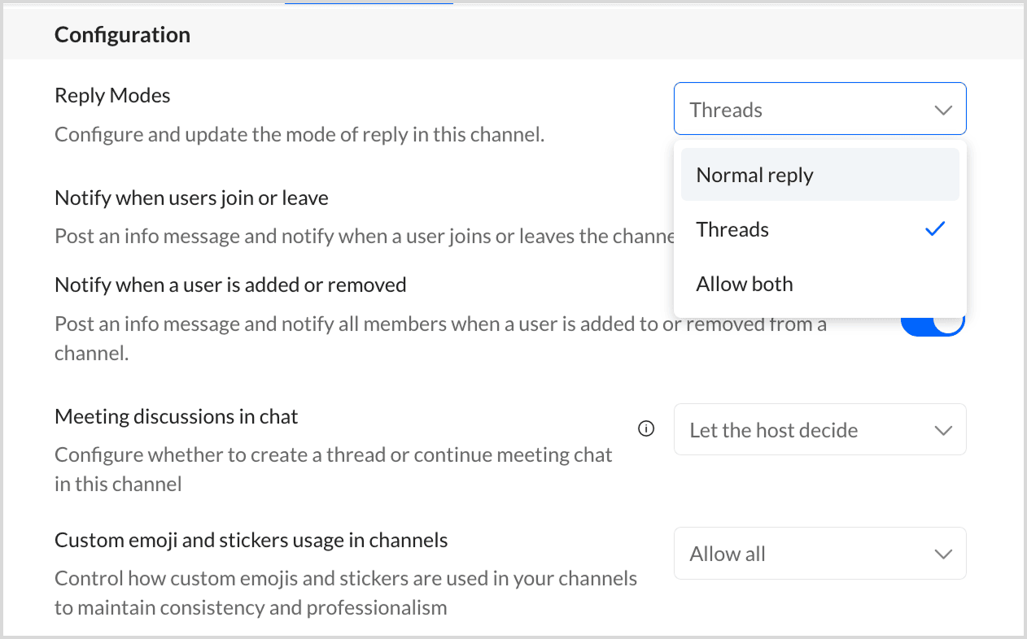The image size is (1027, 639).
Task: Click the blue checkmark beside Threads option
Action: coord(935,229)
